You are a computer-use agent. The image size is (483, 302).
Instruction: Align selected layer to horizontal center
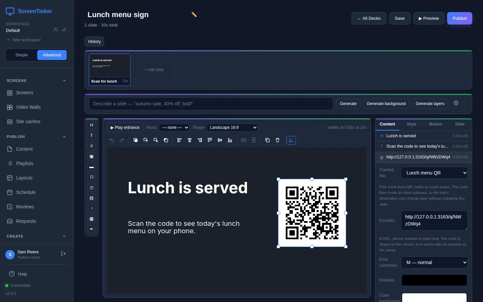point(190,140)
